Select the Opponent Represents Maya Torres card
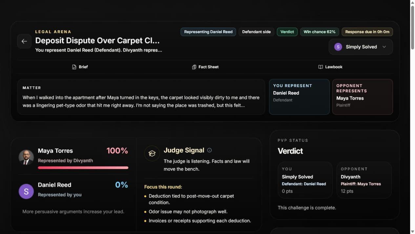415x234 pixels. pyautogui.click(x=363, y=97)
